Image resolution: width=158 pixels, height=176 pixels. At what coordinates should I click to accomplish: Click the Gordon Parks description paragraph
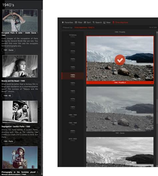(x=20, y=133)
